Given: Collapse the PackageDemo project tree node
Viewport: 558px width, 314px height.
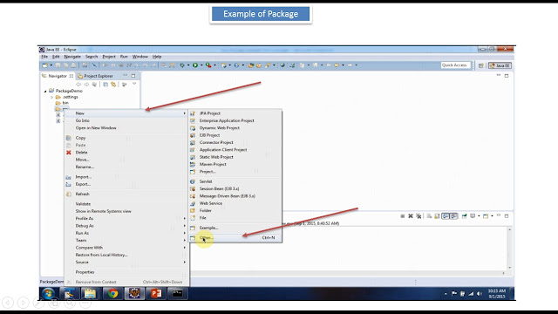Looking at the screenshot, I should (45, 91).
